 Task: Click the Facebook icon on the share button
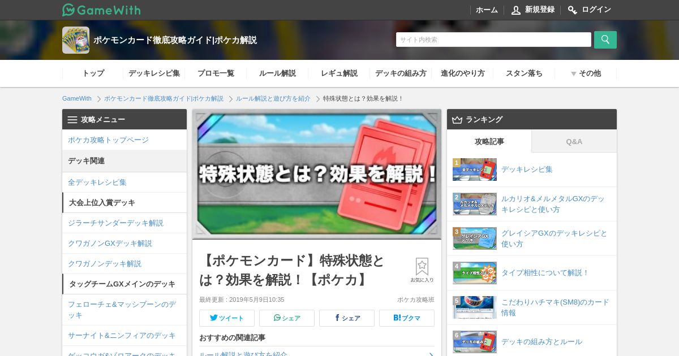(337, 318)
